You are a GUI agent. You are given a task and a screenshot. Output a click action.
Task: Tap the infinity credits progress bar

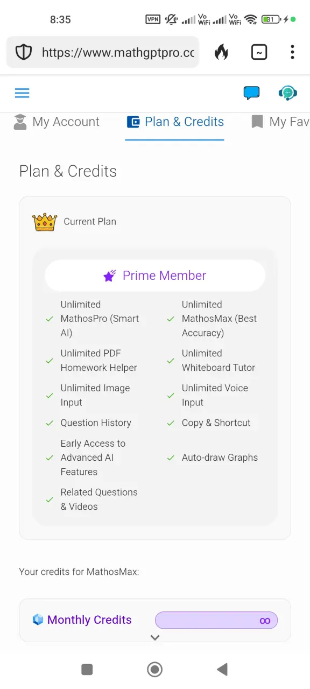point(216,620)
